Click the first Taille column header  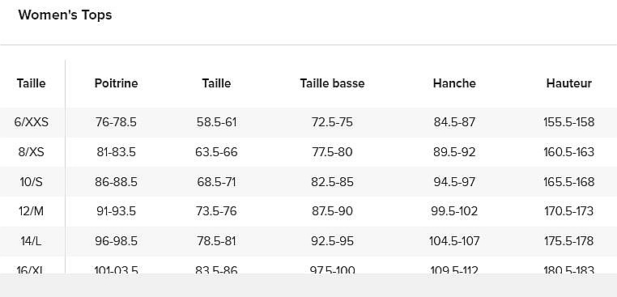[x=31, y=83]
